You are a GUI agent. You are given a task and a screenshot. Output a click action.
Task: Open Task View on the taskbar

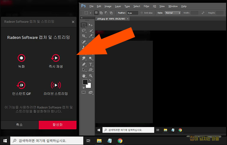click(88, 141)
